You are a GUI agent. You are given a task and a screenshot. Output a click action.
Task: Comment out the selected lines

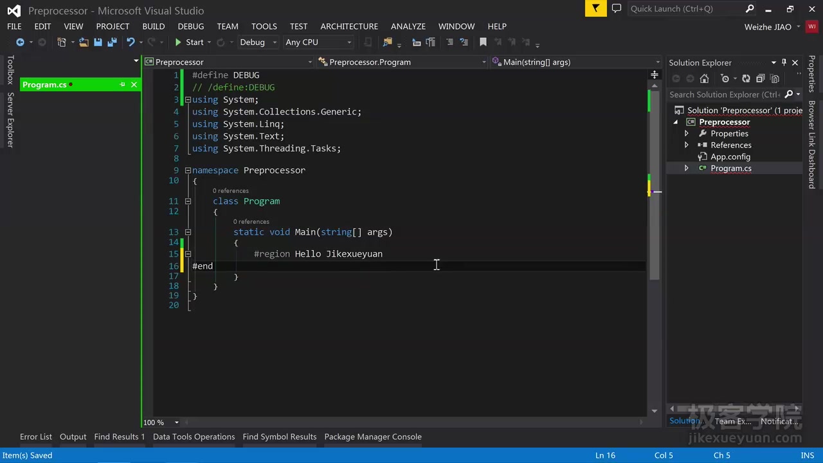coord(449,42)
